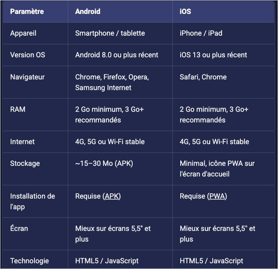Click the Installation de l'app label
The image size is (278, 269).
click(32, 201)
